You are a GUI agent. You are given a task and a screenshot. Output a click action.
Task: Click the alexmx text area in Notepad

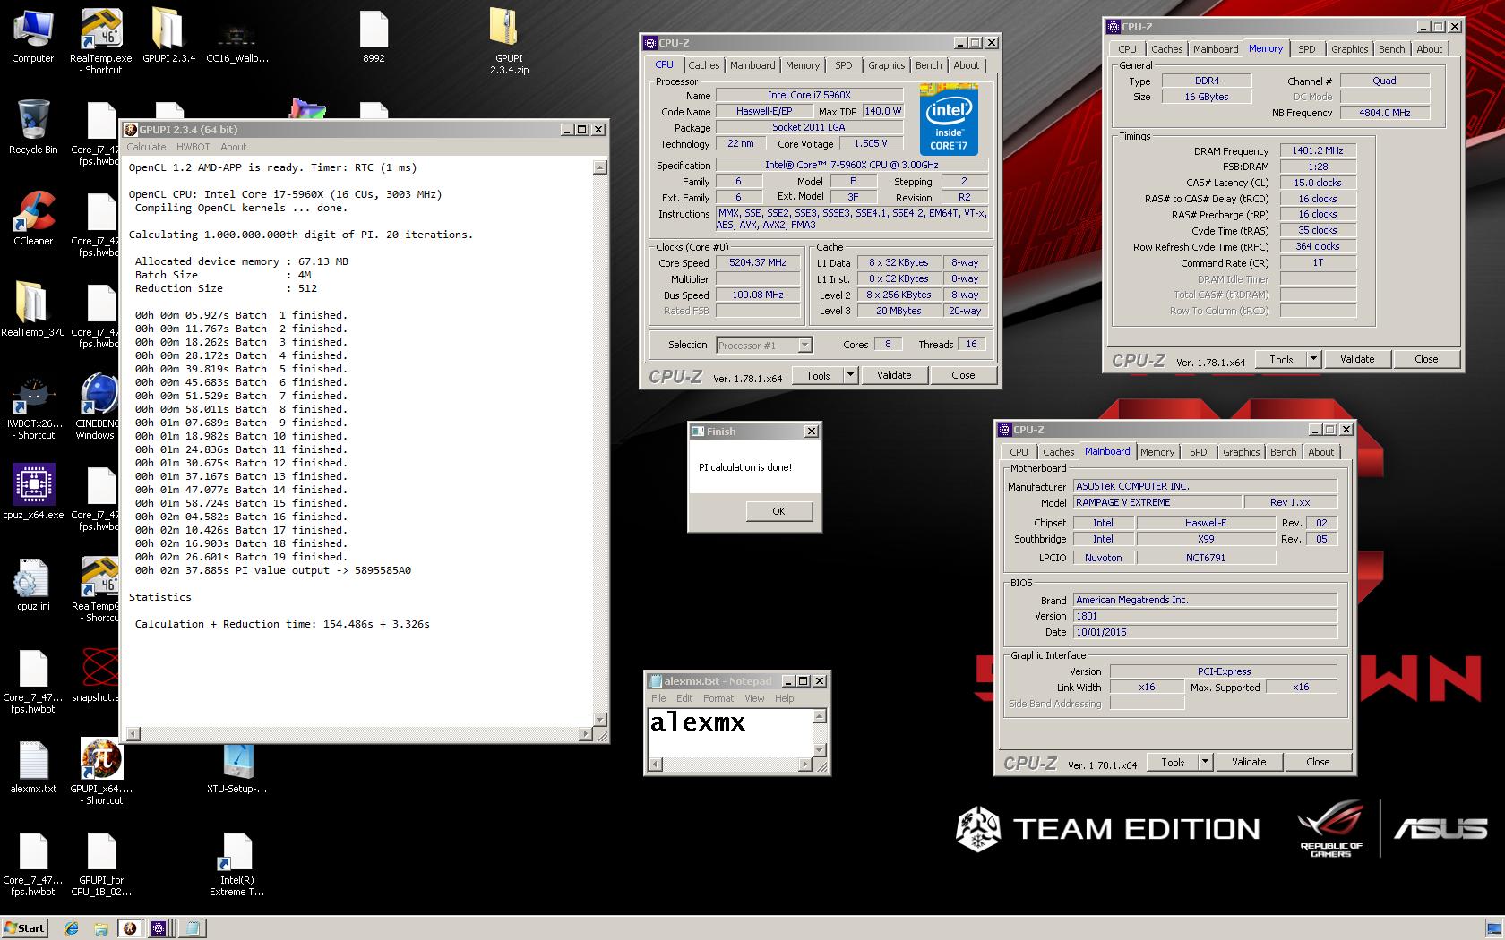(x=729, y=732)
